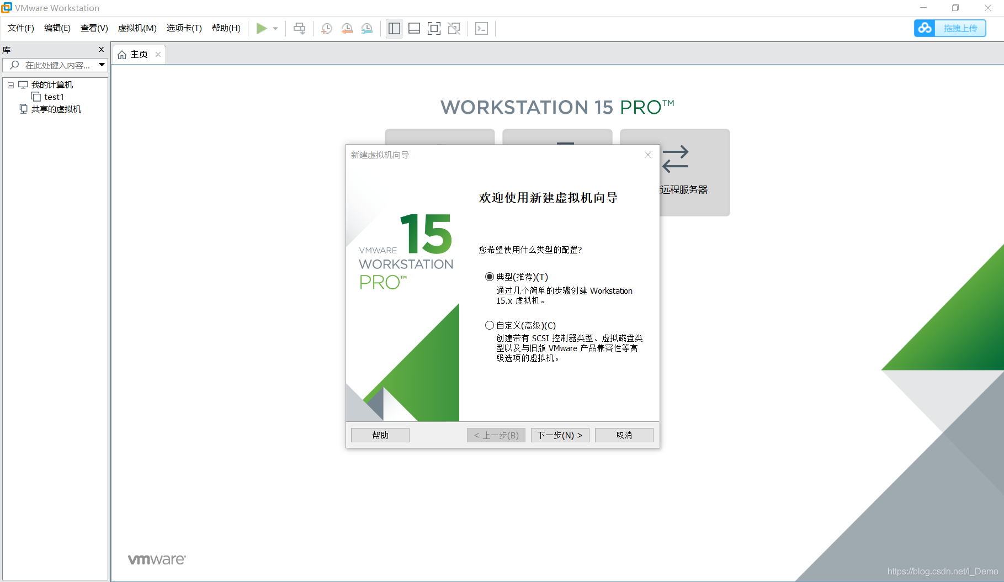
Task: Toggle thumbnail bar view icon
Action: pyautogui.click(x=414, y=28)
